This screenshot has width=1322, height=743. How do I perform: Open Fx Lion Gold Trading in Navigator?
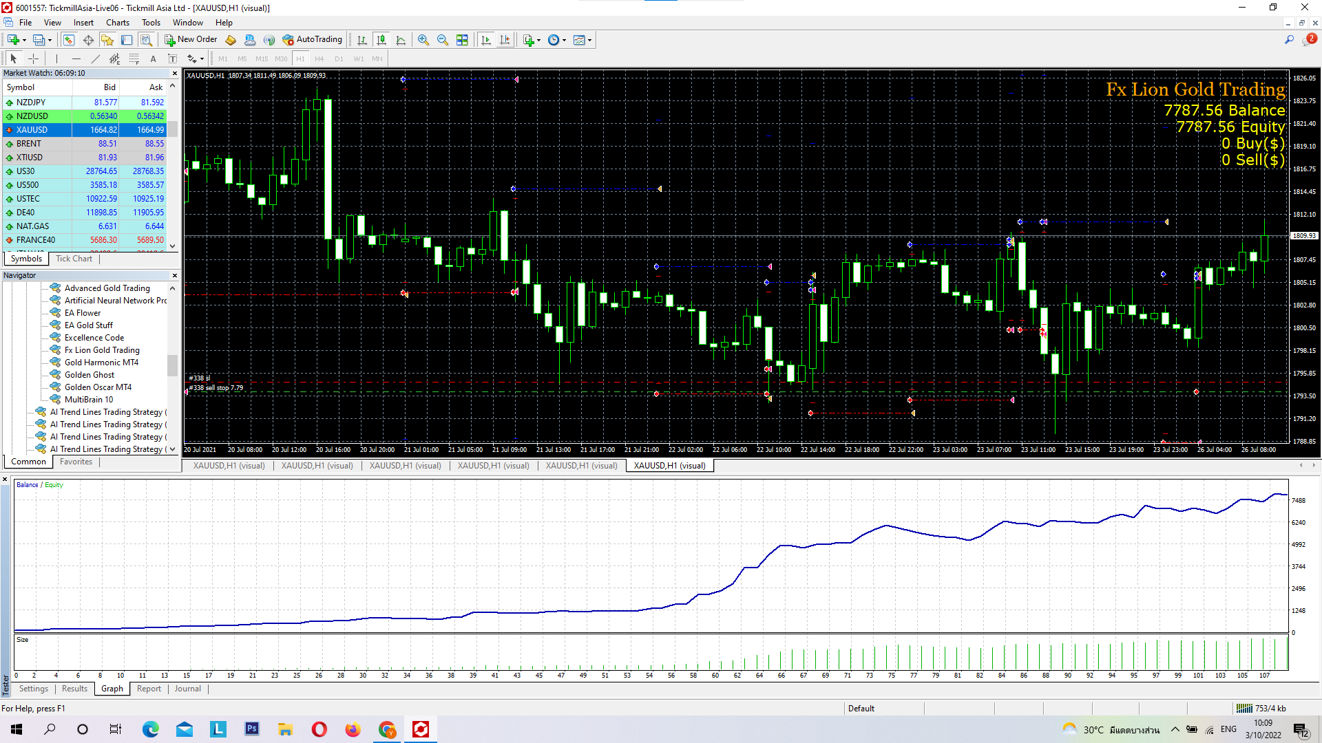pos(102,350)
